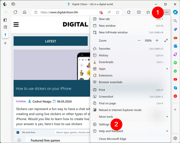Open the red YouTube Music sidebar icon
The width and height of the screenshot is (180, 143).
pyautogui.click(x=175, y=96)
